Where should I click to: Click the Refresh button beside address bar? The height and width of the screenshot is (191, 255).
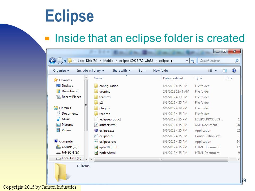click(x=193, y=61)
